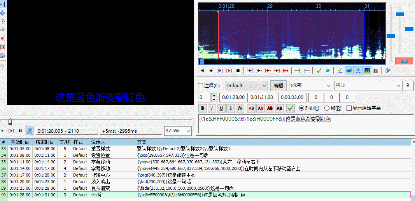Screen dimensions: 415x201
Task: Play 500ms before selection start
Action: (250, 71)
